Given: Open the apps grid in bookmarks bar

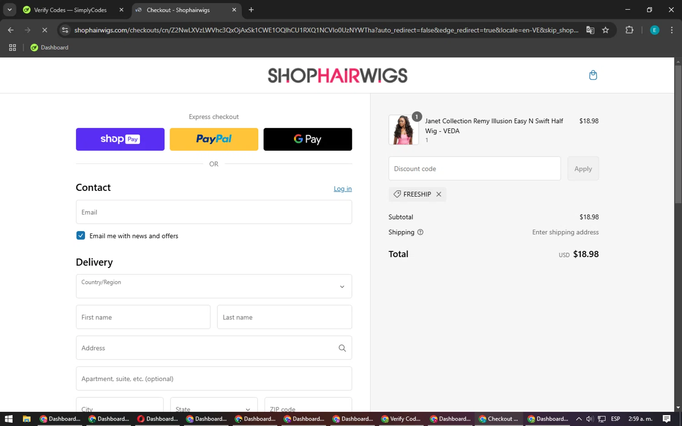Looking at the screenshot, I should (x=12, y=47).
